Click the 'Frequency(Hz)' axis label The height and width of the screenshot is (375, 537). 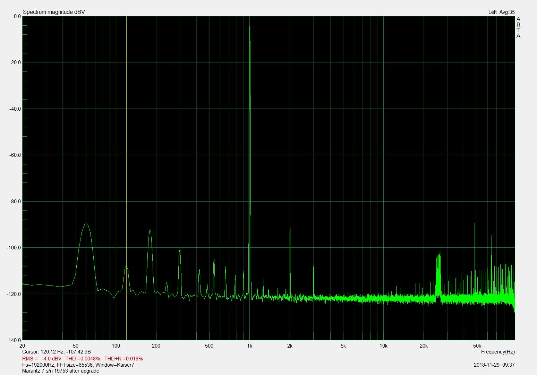[x=498, y=352]
